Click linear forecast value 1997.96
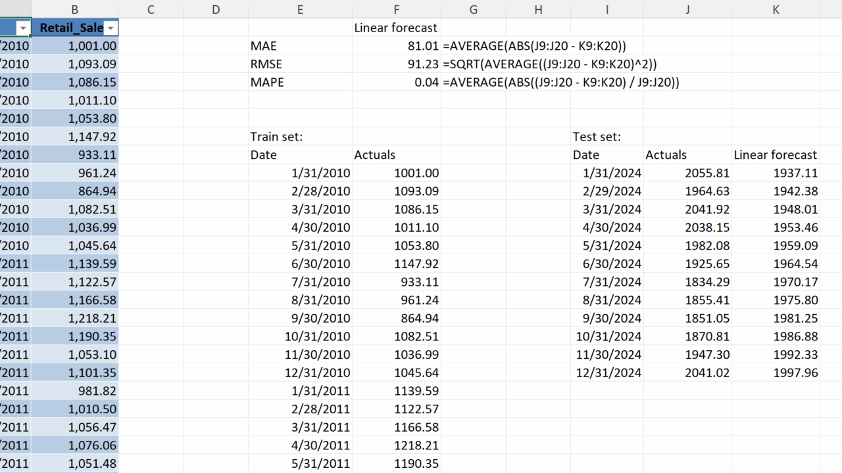Screen dimensions: 842x473 coord(776,373)
